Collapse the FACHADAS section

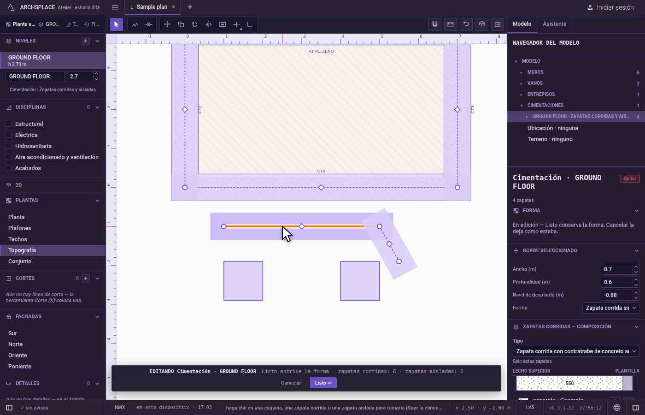[x=97, y=317]
